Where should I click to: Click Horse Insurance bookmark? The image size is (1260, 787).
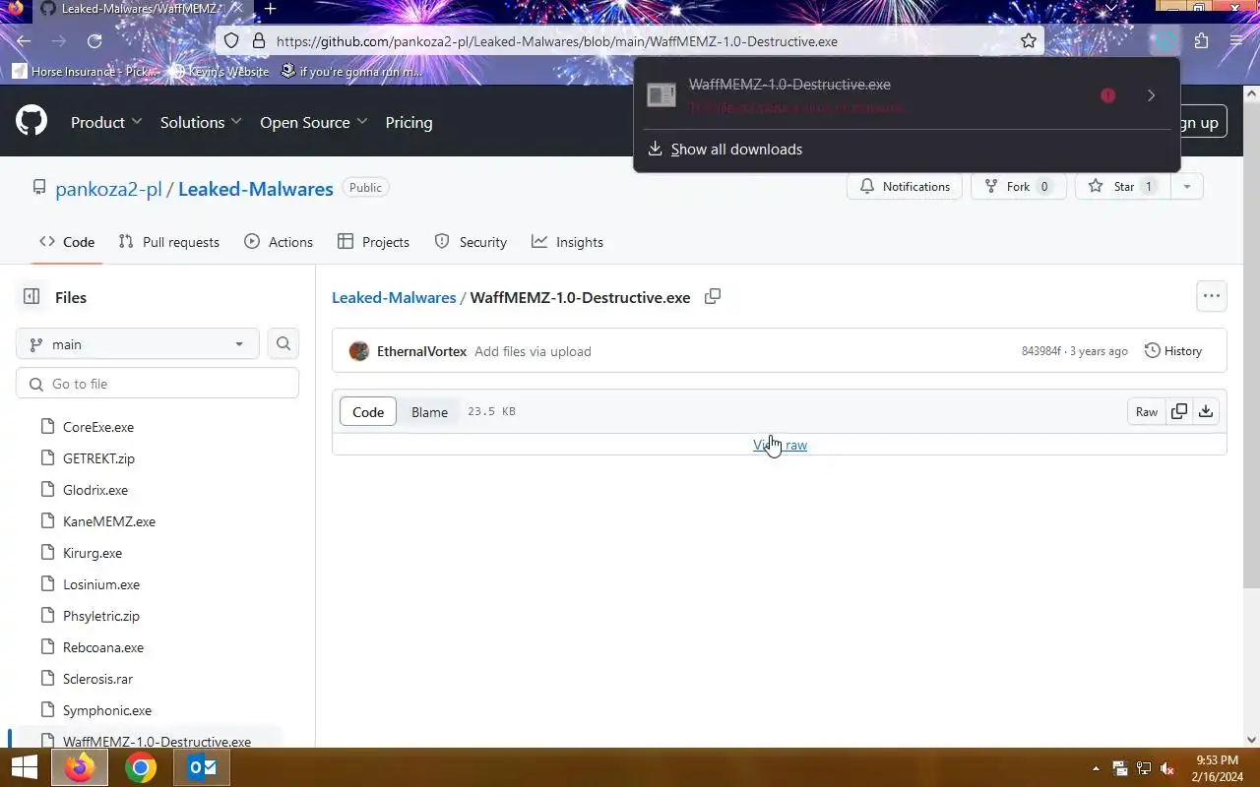pyautogui.click(x=85, y=71)
